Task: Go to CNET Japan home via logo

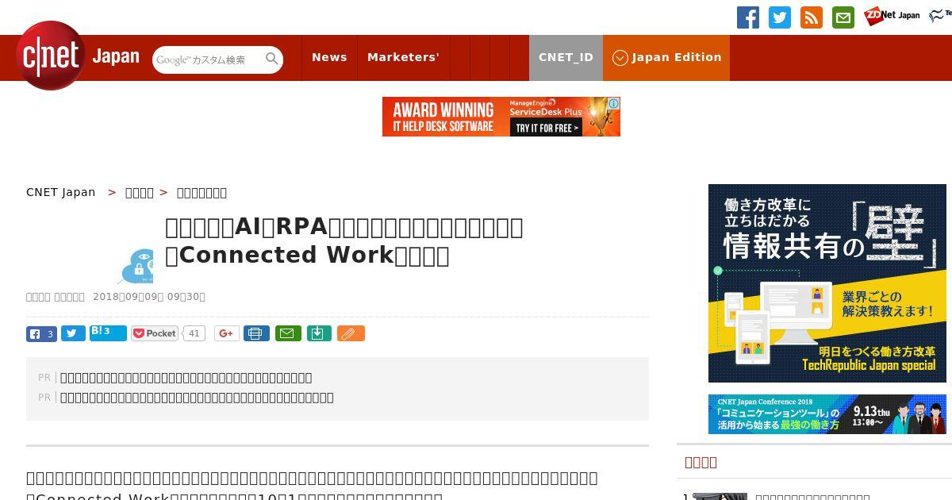Action: (x=78, y=56)
